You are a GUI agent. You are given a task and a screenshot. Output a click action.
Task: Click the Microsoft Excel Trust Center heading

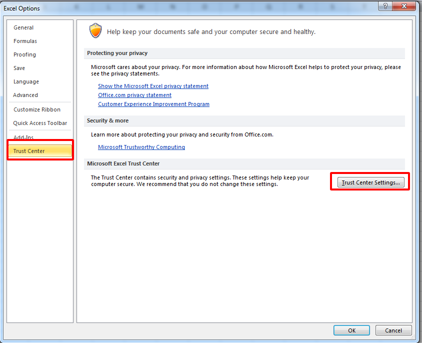[x=123, y=163]
